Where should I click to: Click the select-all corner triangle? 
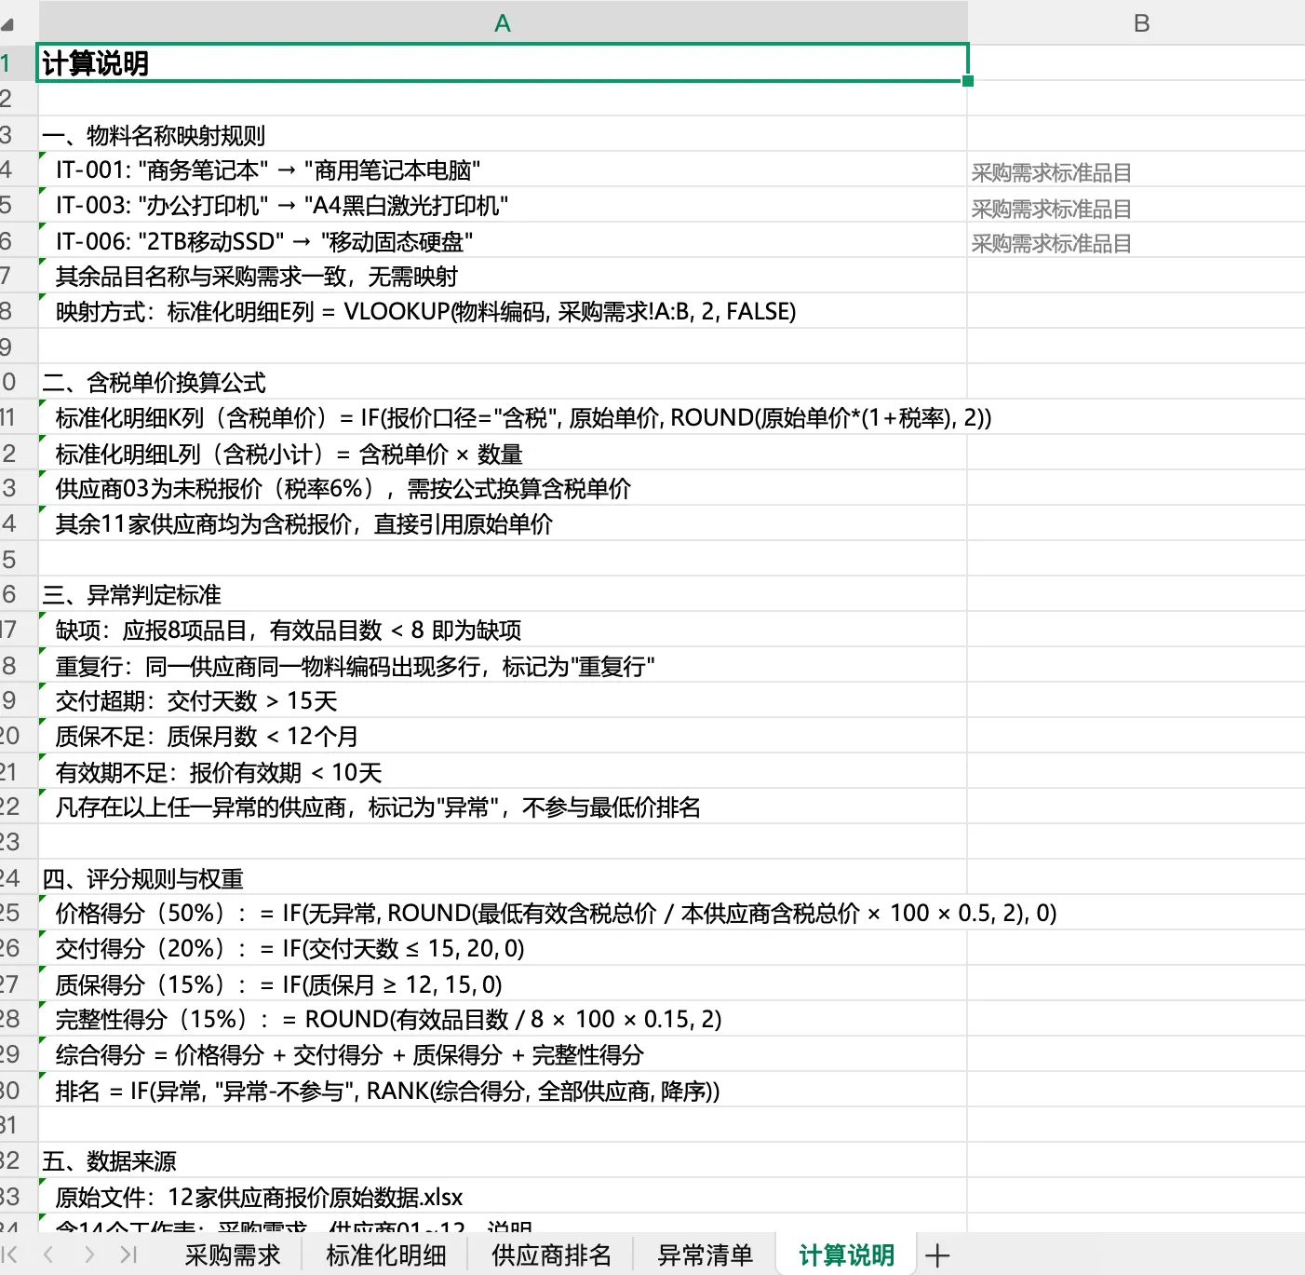pyautogui.click(x=7, y=24)
